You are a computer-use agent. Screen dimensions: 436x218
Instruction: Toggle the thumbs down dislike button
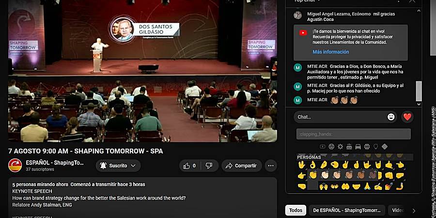(209, 166)
